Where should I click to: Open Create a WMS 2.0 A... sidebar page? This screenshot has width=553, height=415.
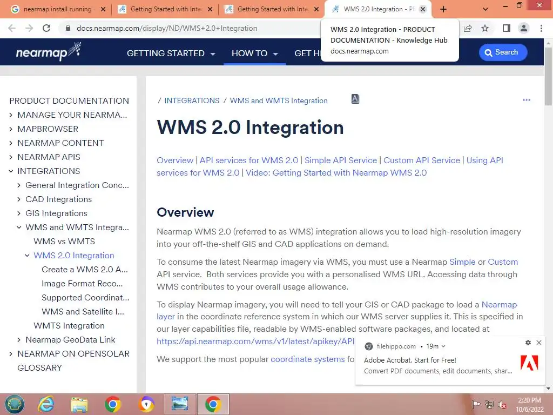85,270
